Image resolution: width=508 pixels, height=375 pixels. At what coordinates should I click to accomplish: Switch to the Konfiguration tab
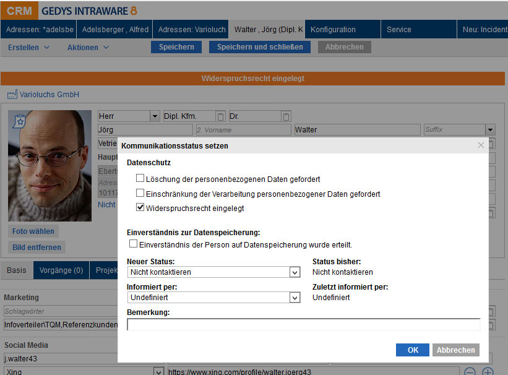tap(333, 29)
